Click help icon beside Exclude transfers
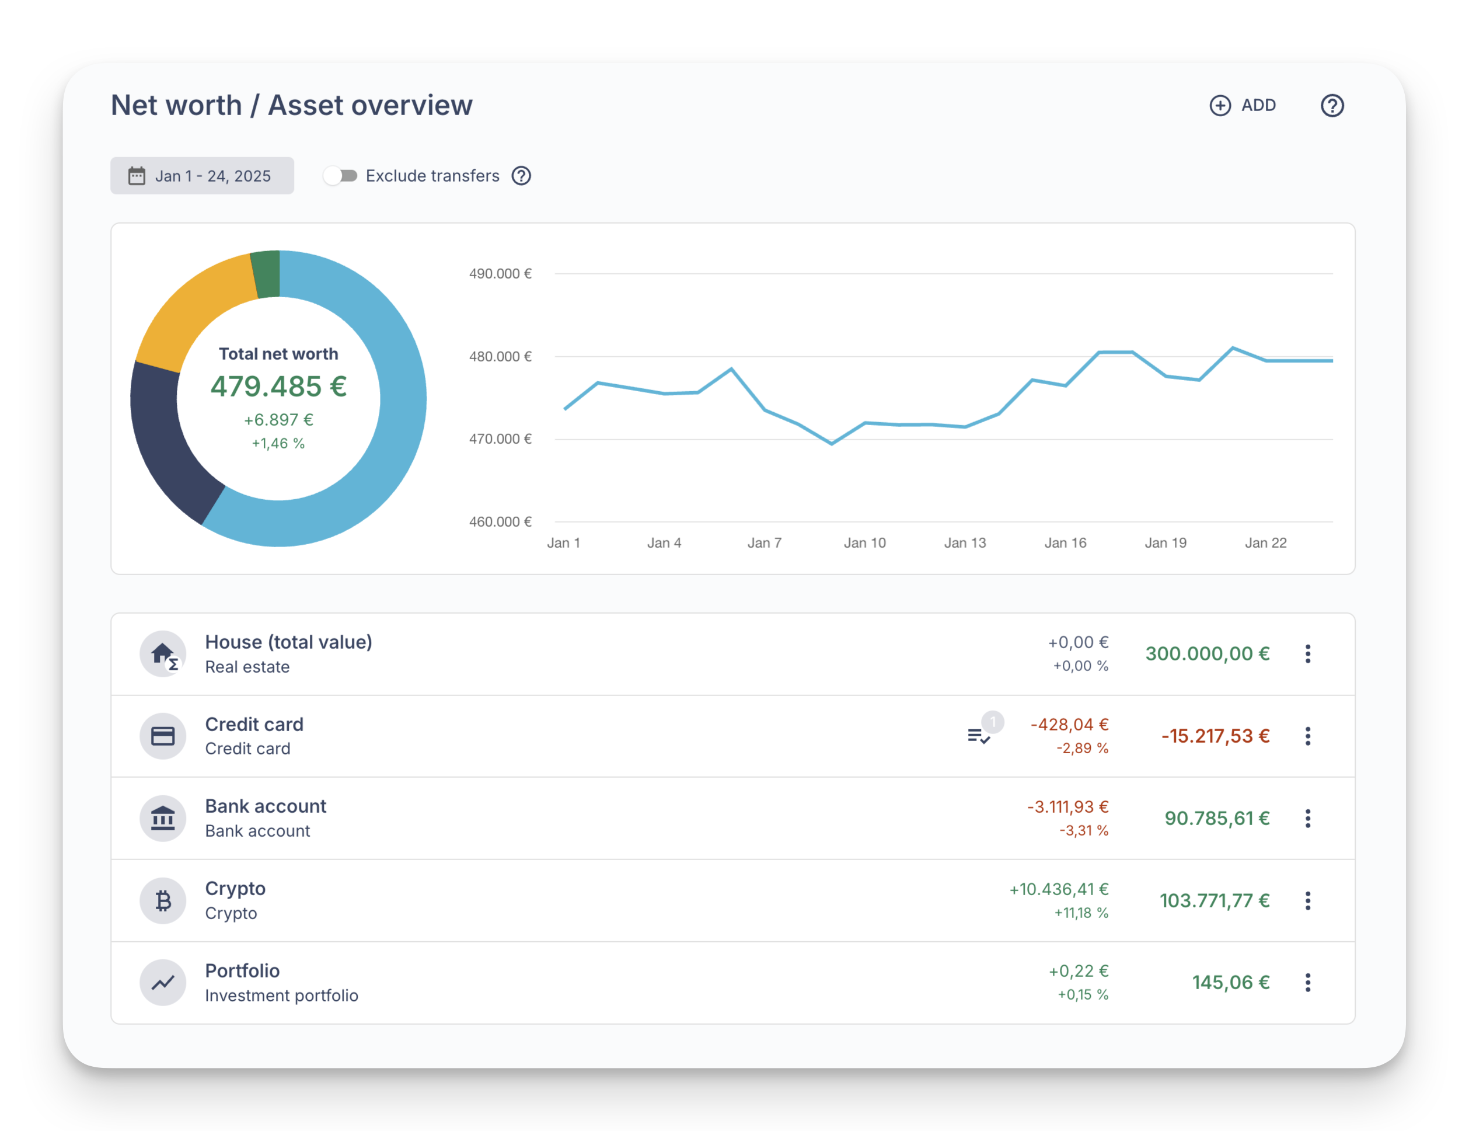 point(521,176)
